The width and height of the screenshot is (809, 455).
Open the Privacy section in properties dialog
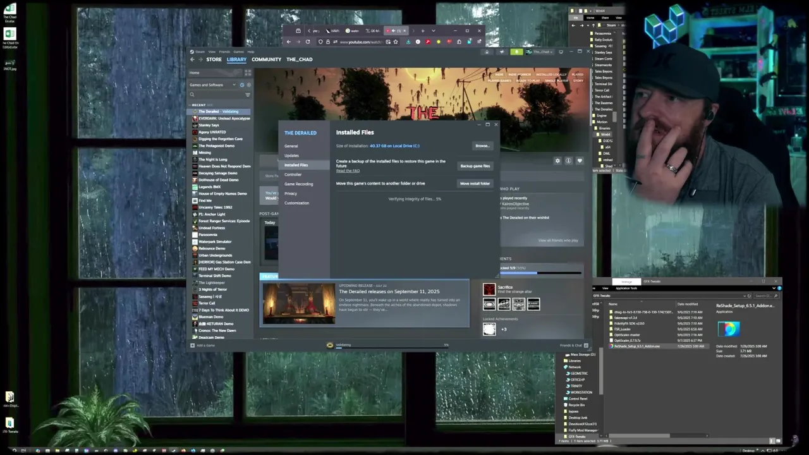point(290,193)
